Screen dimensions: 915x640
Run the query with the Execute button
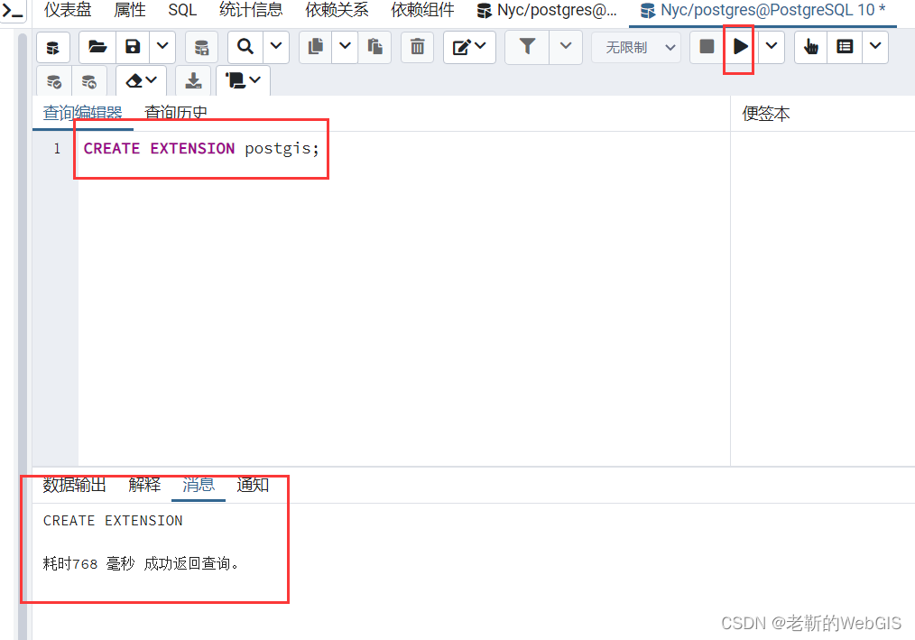[x=738, y=47]
